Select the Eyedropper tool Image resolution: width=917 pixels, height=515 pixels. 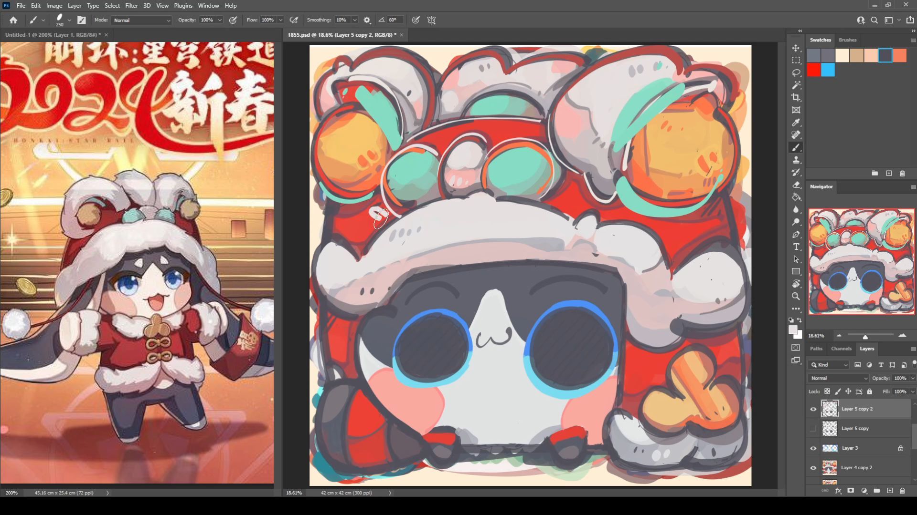[x=796, y=123]
